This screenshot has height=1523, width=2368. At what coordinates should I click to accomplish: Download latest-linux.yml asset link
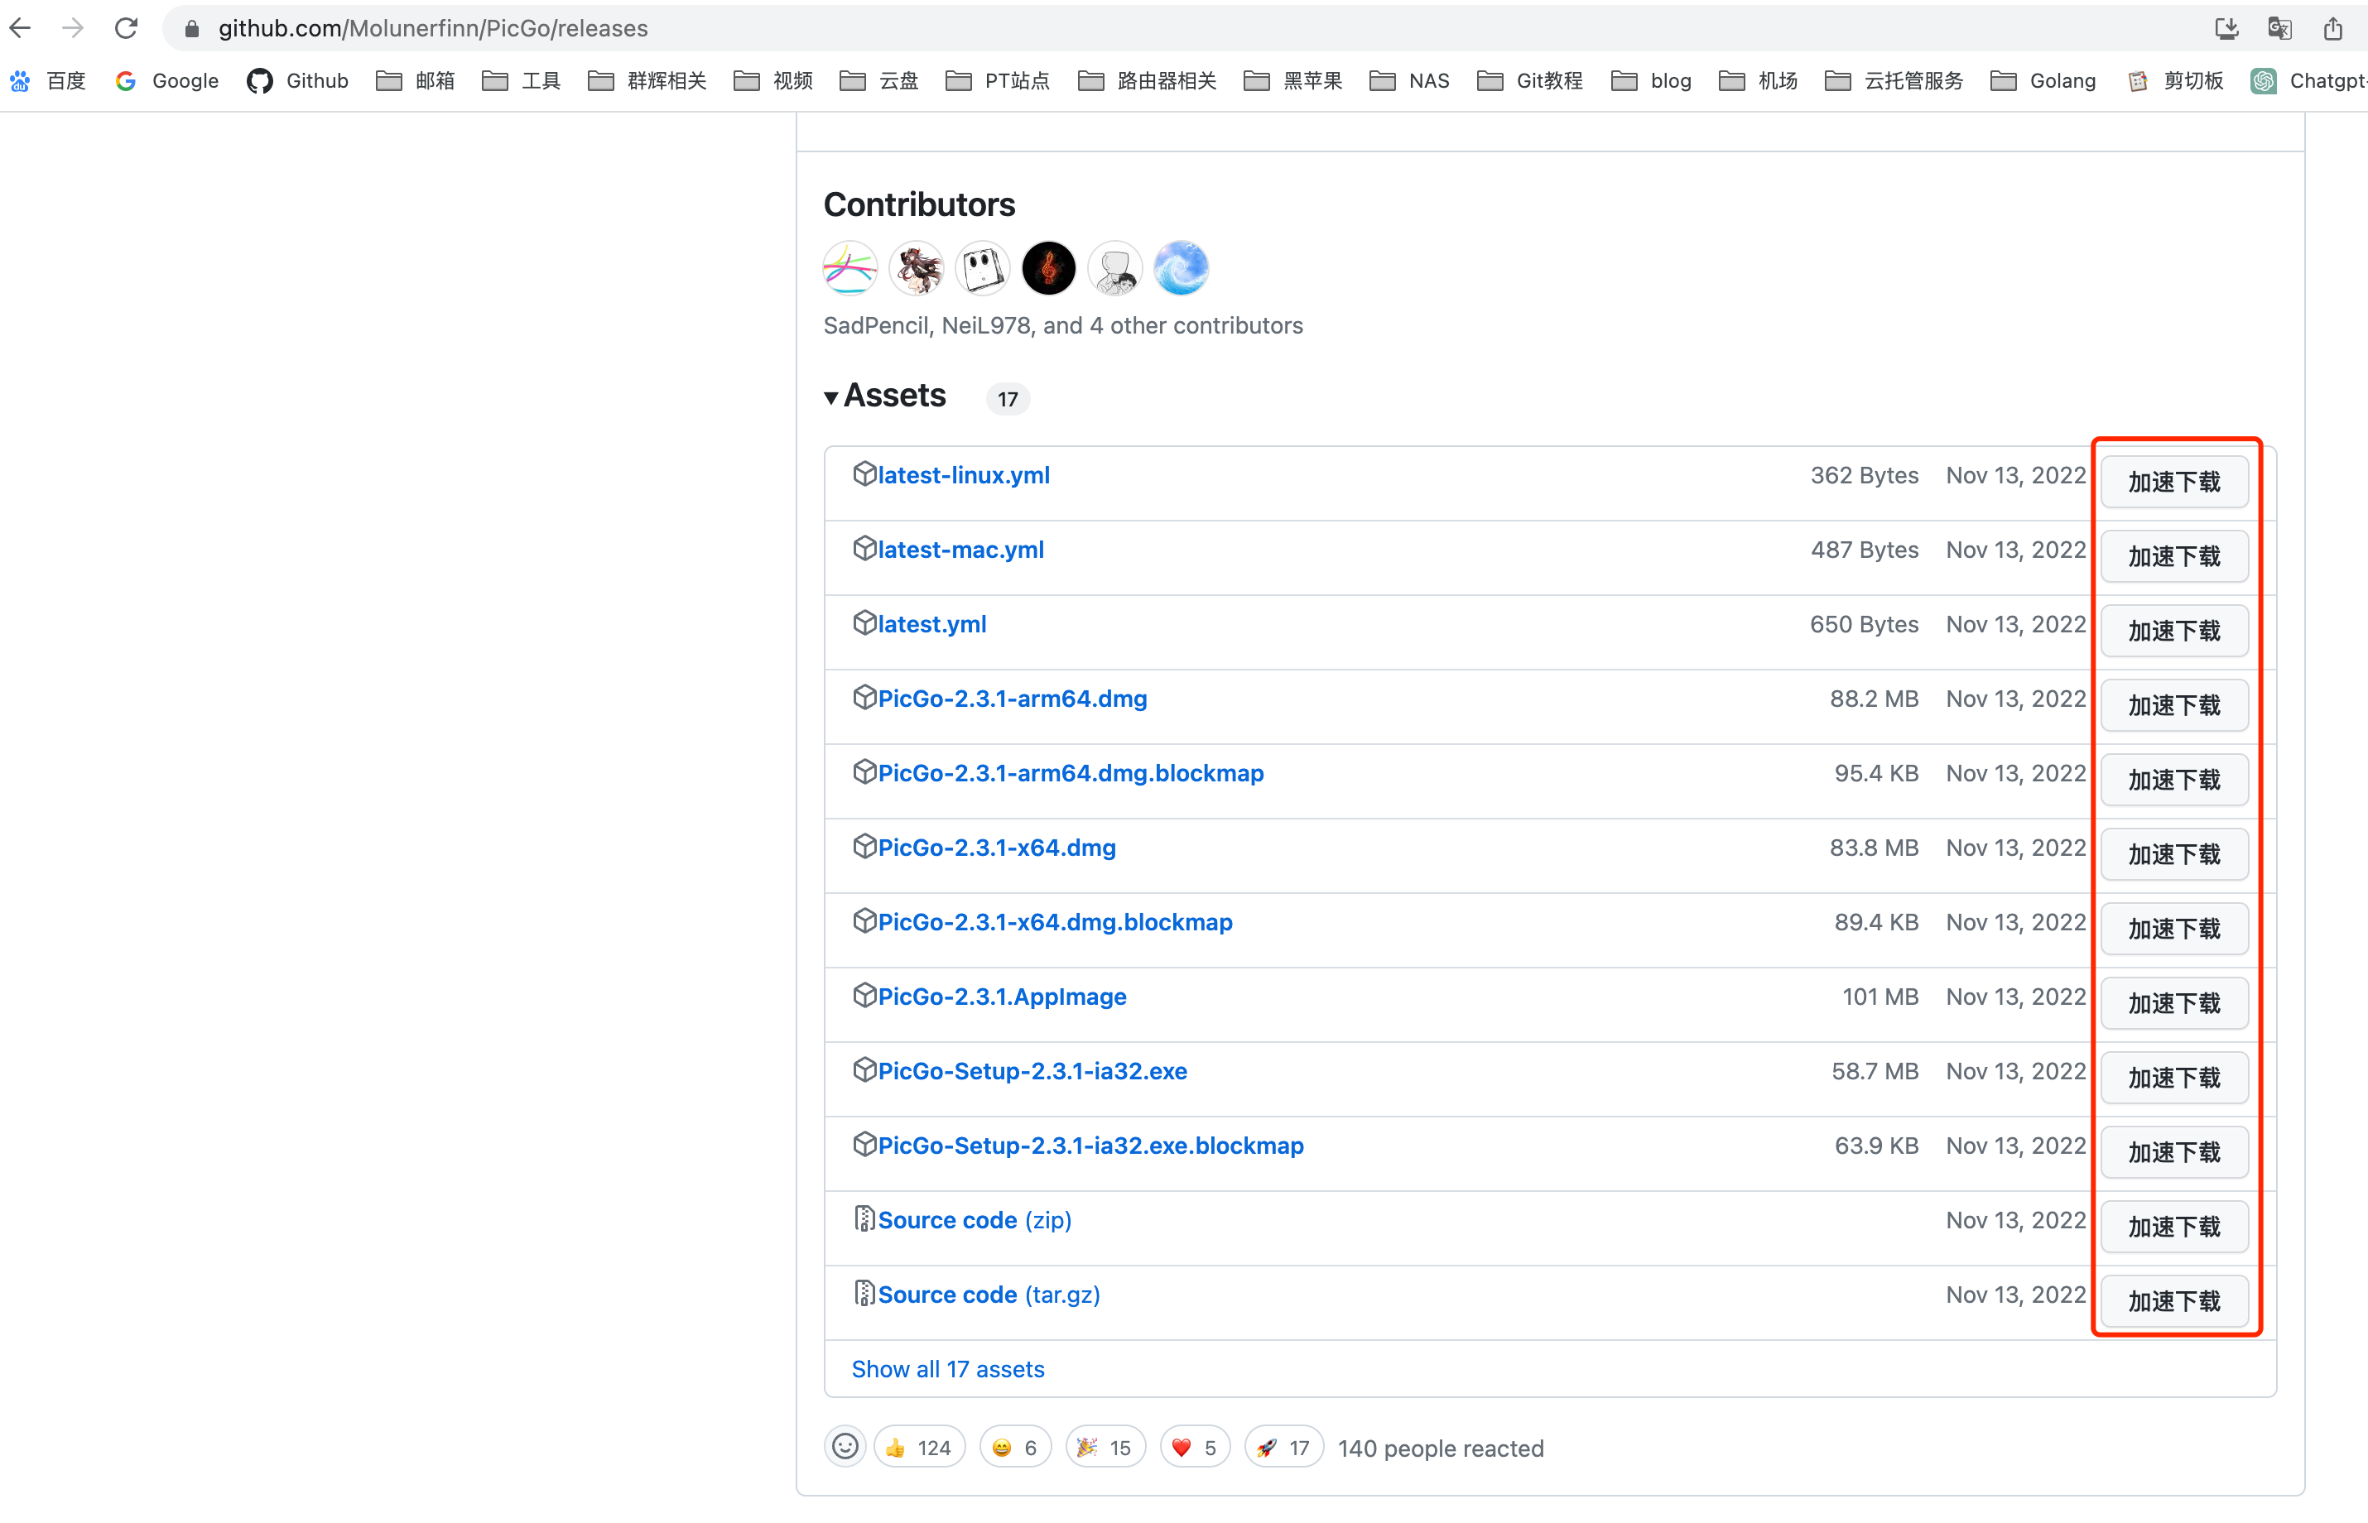[964, 475]
